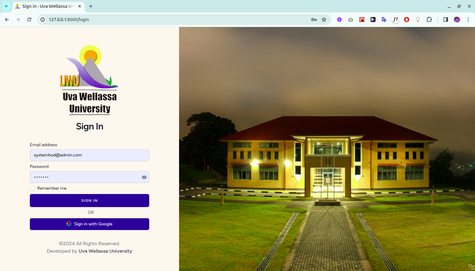
Task: Open the Google Translate extension
Action: click(x=384, y=20)
